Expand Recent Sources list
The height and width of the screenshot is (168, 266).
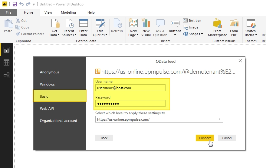[x=69, y=28]
